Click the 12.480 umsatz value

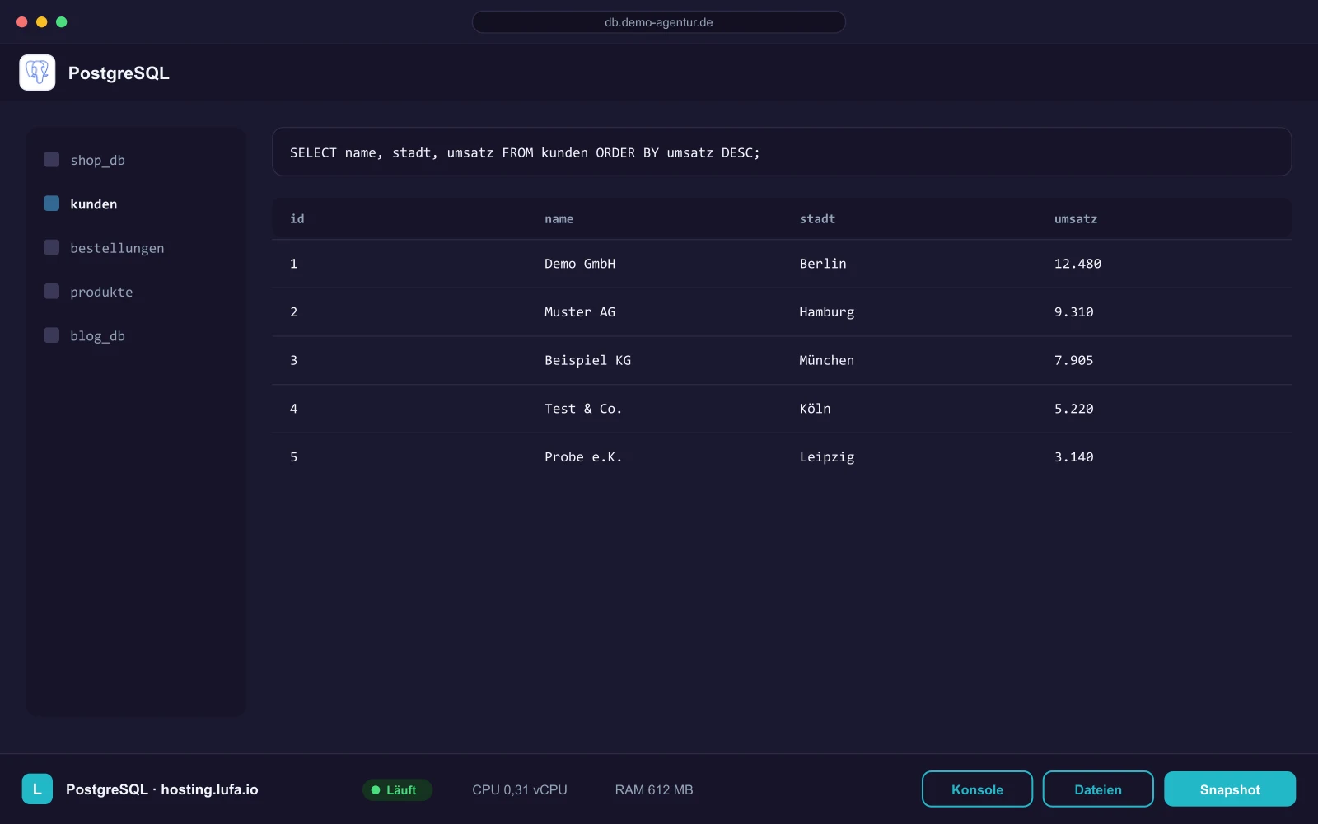coord(1077,264)
